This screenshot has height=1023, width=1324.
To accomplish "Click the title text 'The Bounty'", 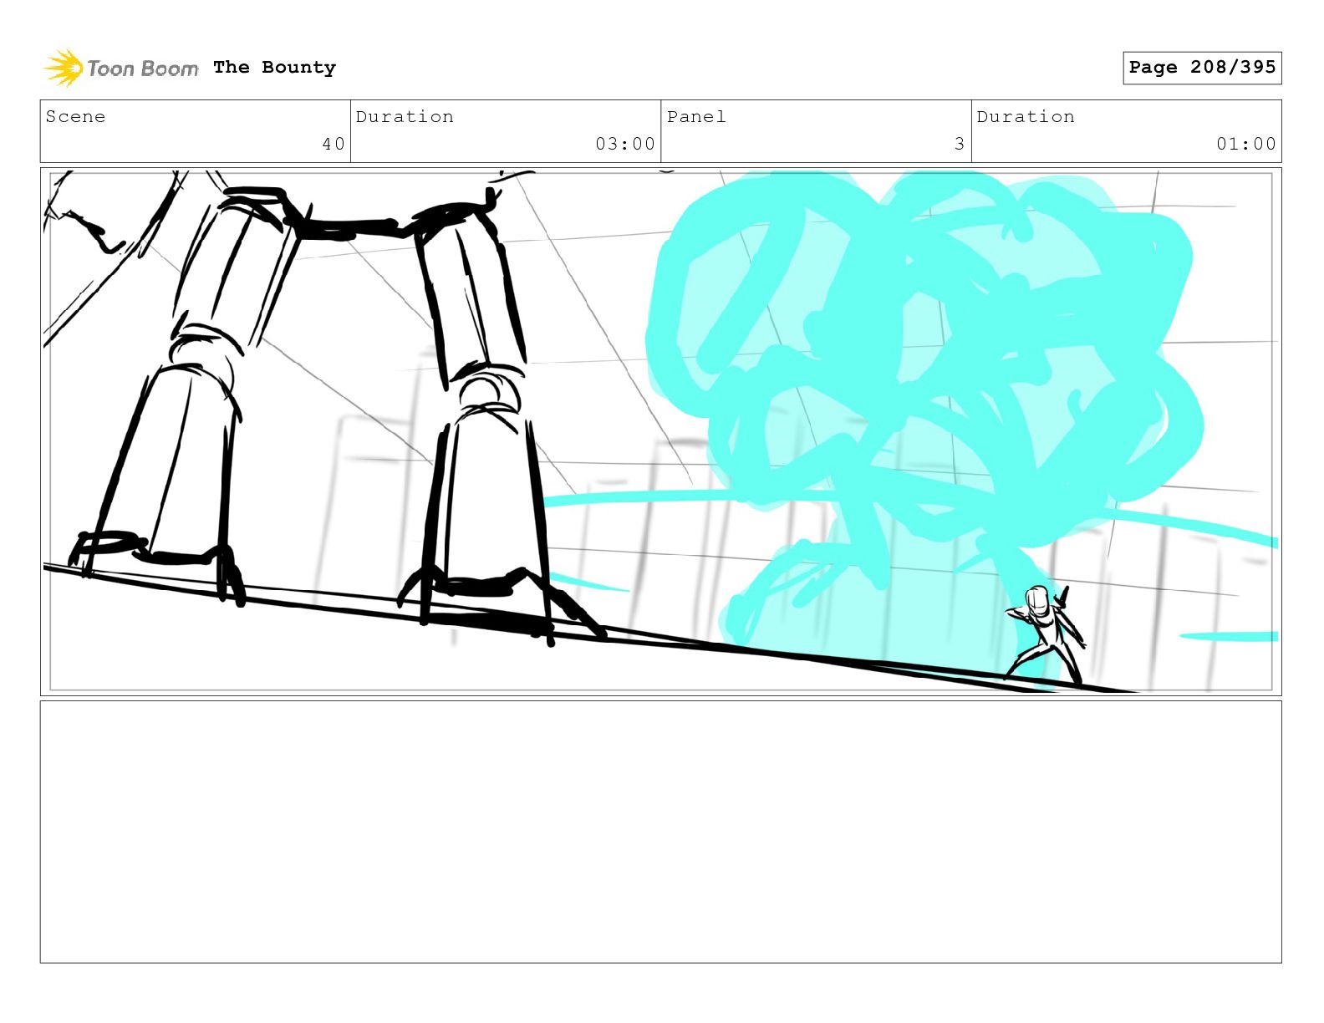I will [x=274, y=68].
